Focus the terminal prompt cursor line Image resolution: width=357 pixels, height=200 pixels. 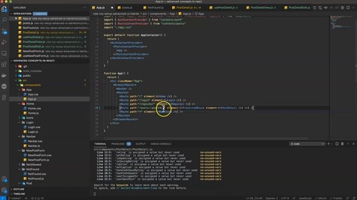coord(95,194)
